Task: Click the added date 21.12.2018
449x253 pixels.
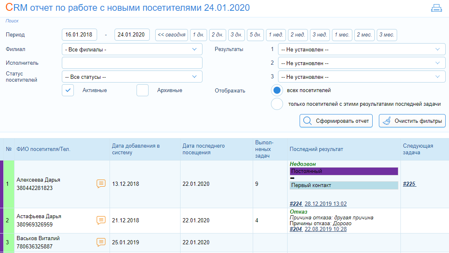Action: click(x=125, y=220)
